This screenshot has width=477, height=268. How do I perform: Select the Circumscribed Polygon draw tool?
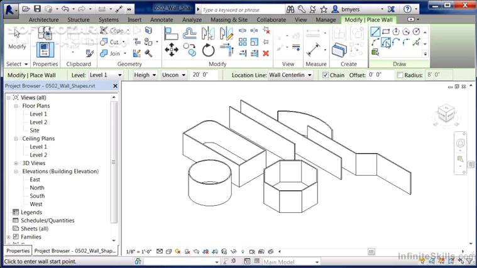point(406,31)
